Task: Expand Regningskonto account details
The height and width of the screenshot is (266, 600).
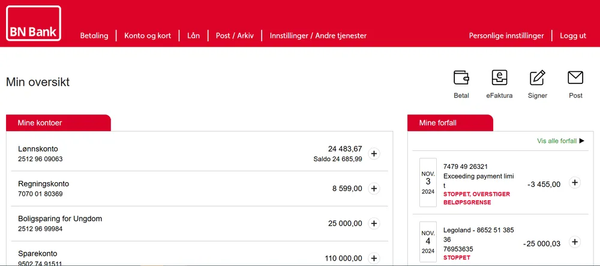Action: click(374, 188)
